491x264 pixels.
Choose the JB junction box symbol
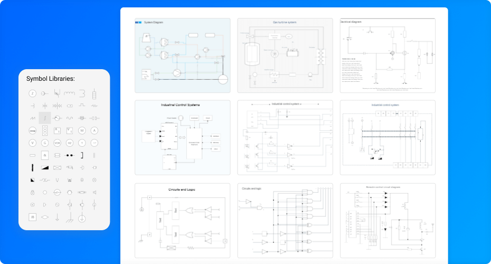(33, 217)
